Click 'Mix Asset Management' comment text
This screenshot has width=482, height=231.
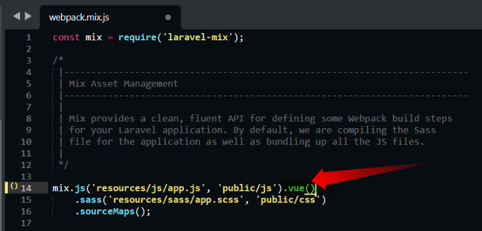click(x=124, y=84)
